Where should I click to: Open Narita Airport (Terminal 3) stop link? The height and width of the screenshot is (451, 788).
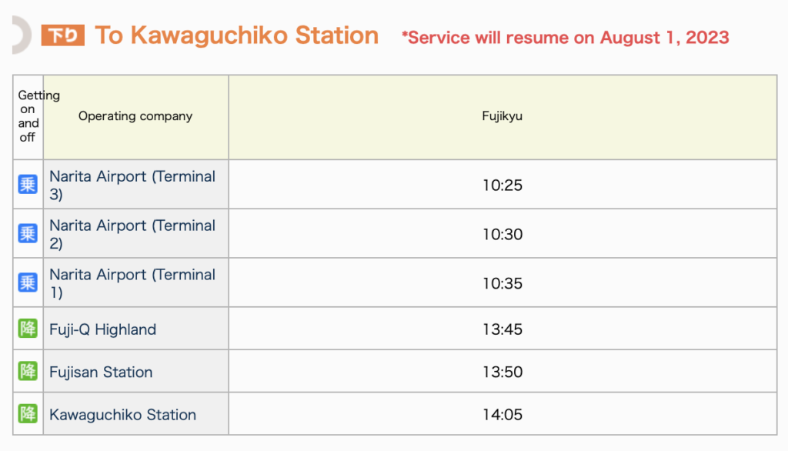pos(132,185)
